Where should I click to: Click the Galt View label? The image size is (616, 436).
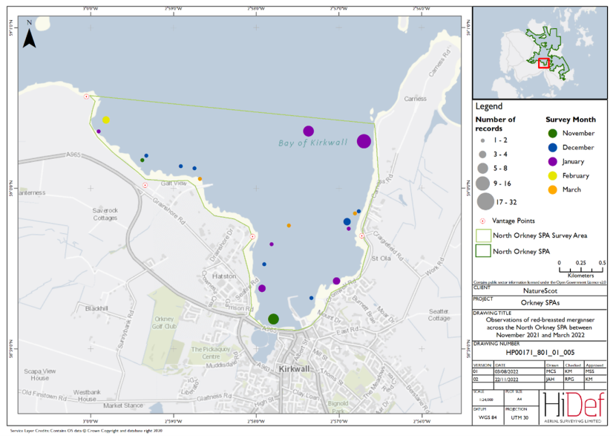(174, 183)
